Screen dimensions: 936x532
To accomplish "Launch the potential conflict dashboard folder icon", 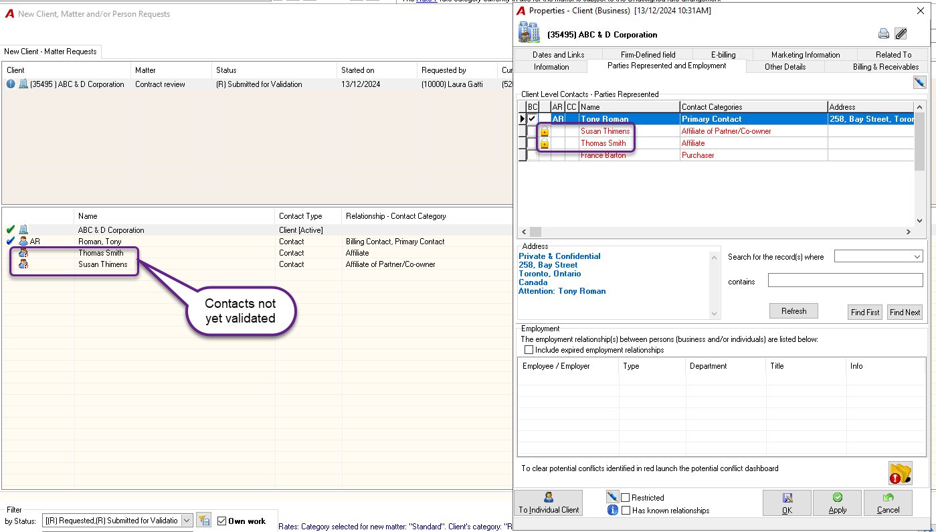I will coord(901,473).
